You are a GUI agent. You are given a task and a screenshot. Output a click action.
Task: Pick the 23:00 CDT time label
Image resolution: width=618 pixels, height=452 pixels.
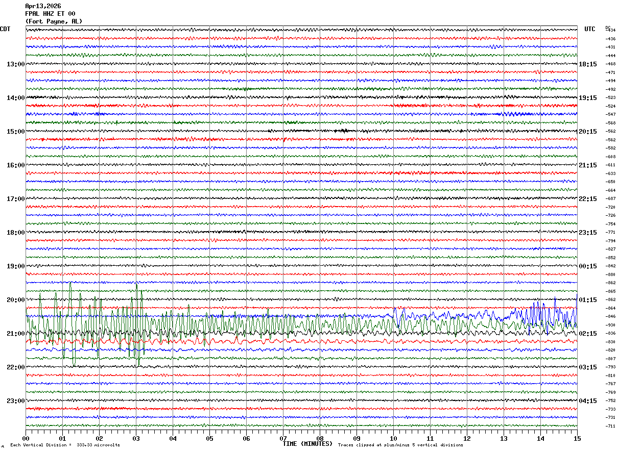(15, 401)
